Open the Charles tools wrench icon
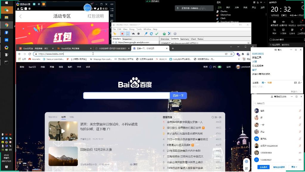Screen dimensions: 305x172 point(169,34)
